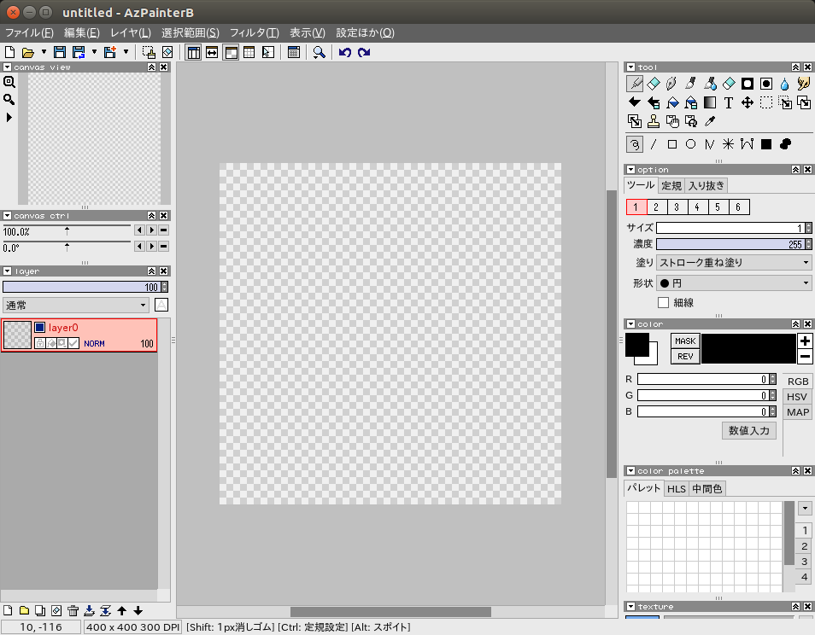Toggle the MASK color button
This screenshot has height=635, width=815.
tap(685, 341)
